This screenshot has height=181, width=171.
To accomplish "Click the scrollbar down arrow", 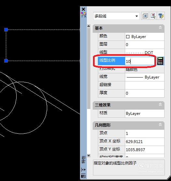I will tap(89, 155).
